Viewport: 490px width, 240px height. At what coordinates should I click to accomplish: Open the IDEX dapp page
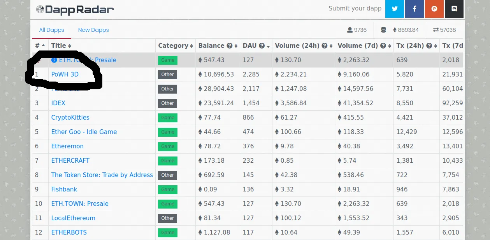(58, 103)
